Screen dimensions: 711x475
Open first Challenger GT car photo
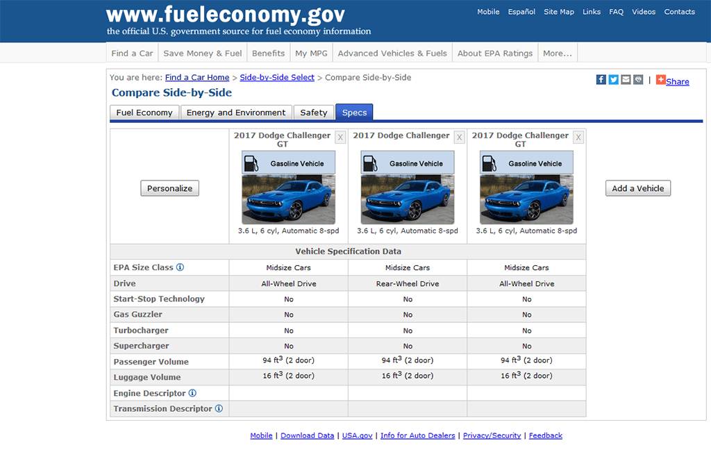point(288,199)
